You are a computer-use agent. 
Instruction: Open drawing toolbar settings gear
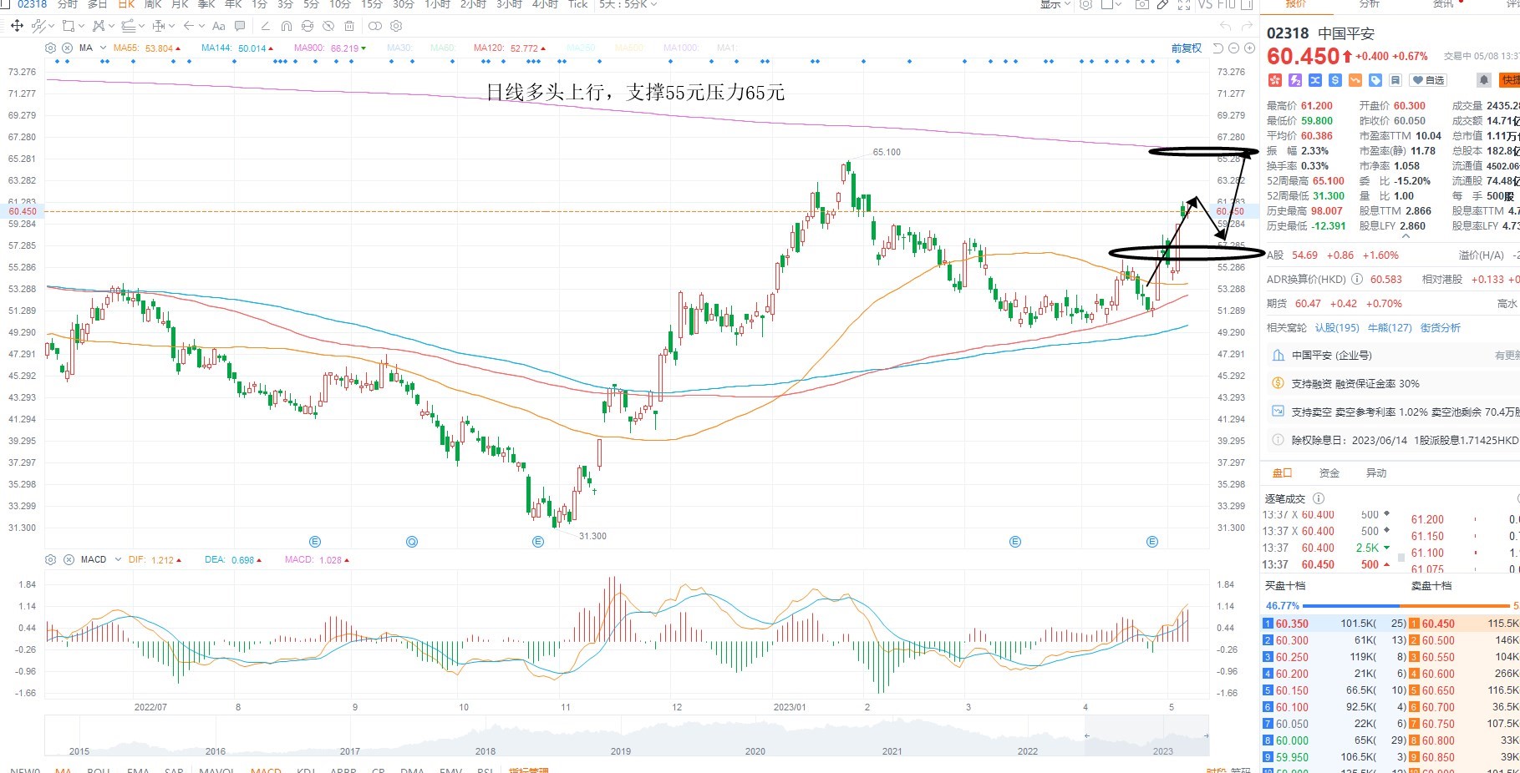(x=396, y=26)
